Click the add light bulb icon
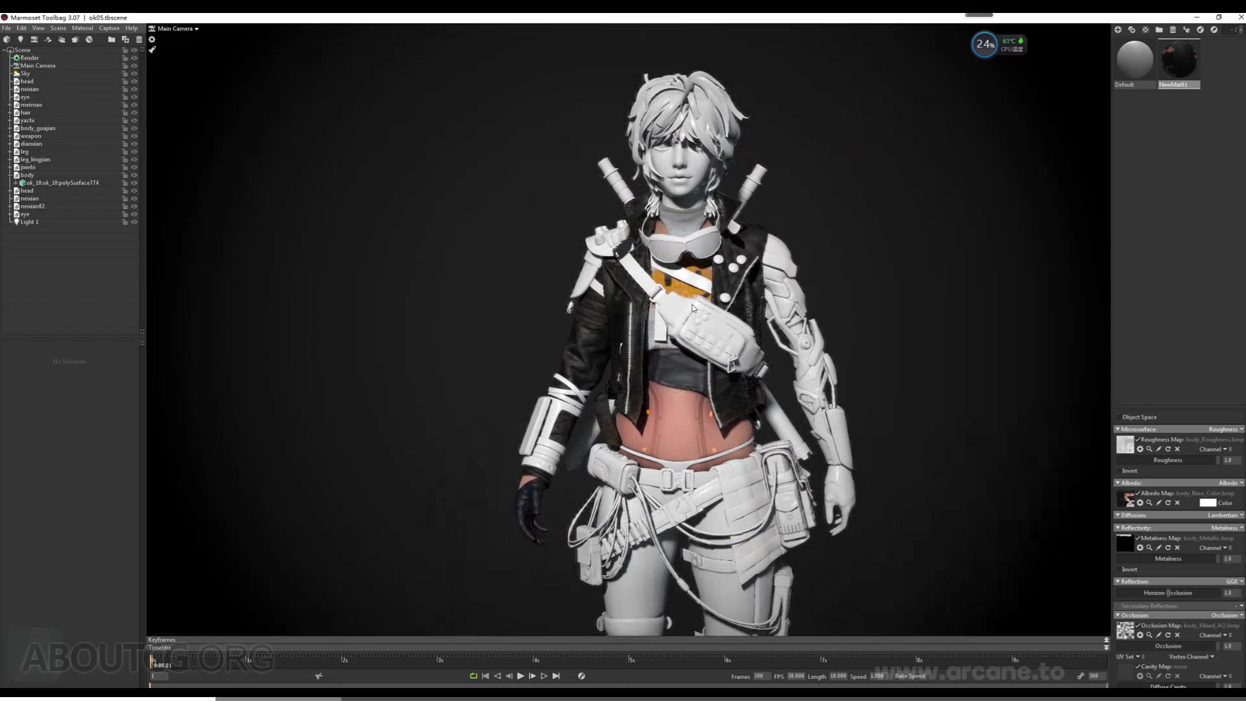The width and height of the screenshot is (1246, 701). (20, 40)
